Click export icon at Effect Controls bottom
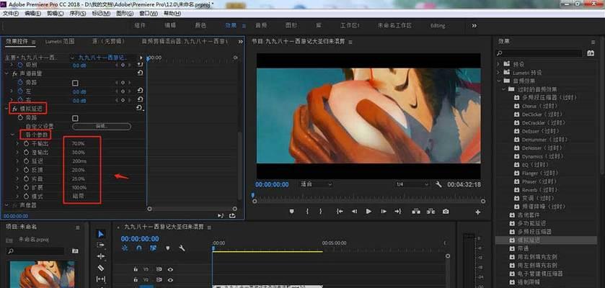Screen dimensions: 605x288 [x=232, y=216]
